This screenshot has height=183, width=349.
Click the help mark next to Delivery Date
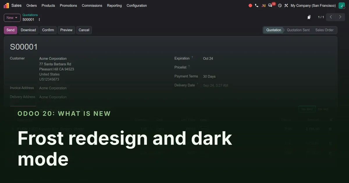pyautogui.click(x=197, y=84)
